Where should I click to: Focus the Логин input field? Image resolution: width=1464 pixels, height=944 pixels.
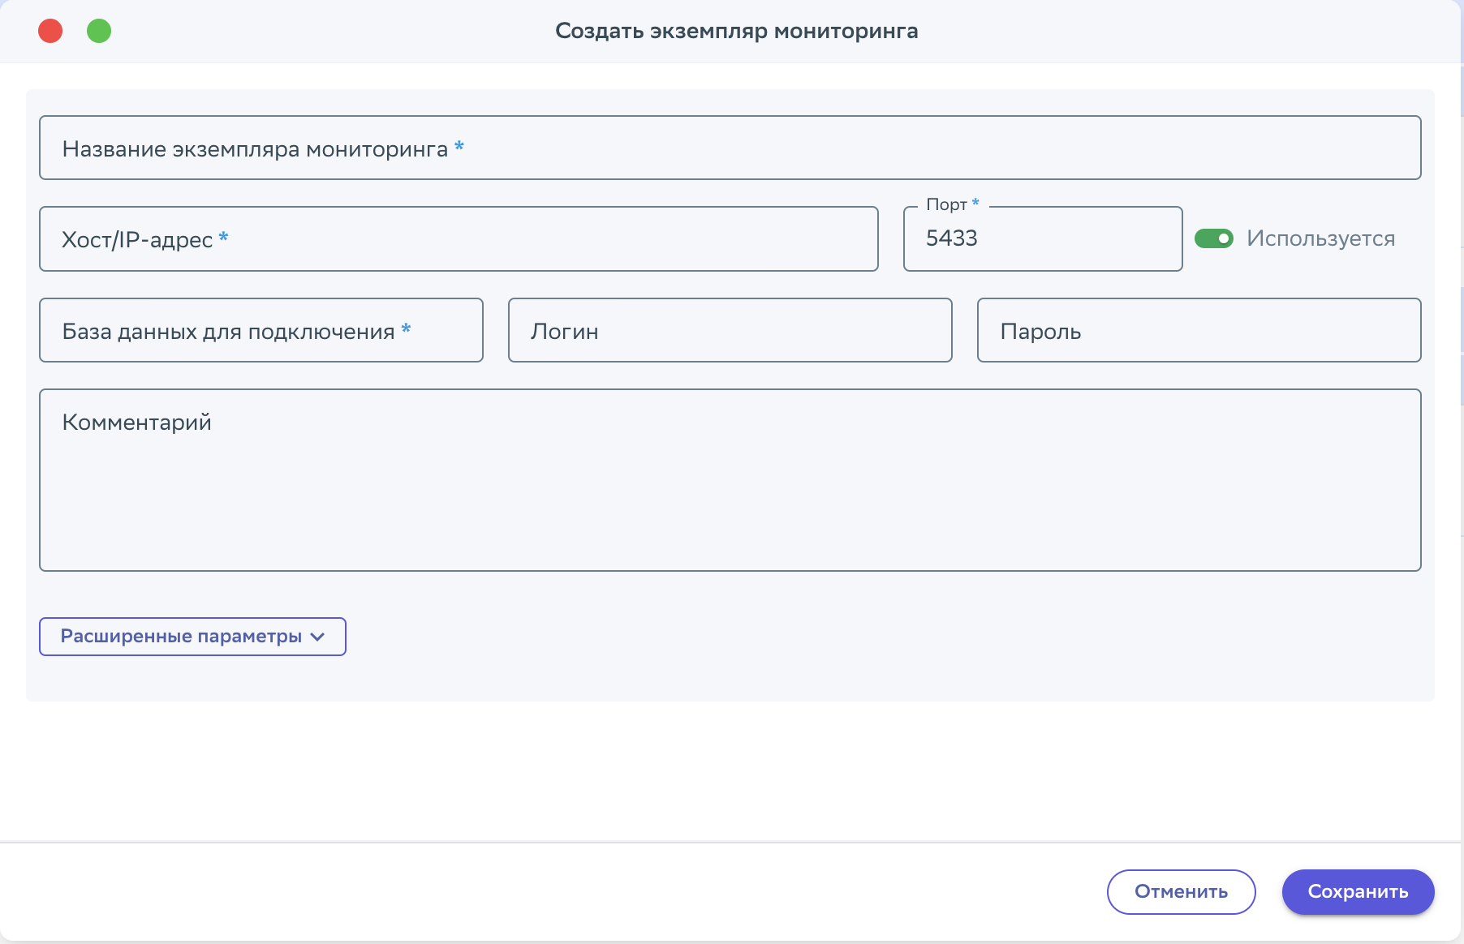(730, 330)
